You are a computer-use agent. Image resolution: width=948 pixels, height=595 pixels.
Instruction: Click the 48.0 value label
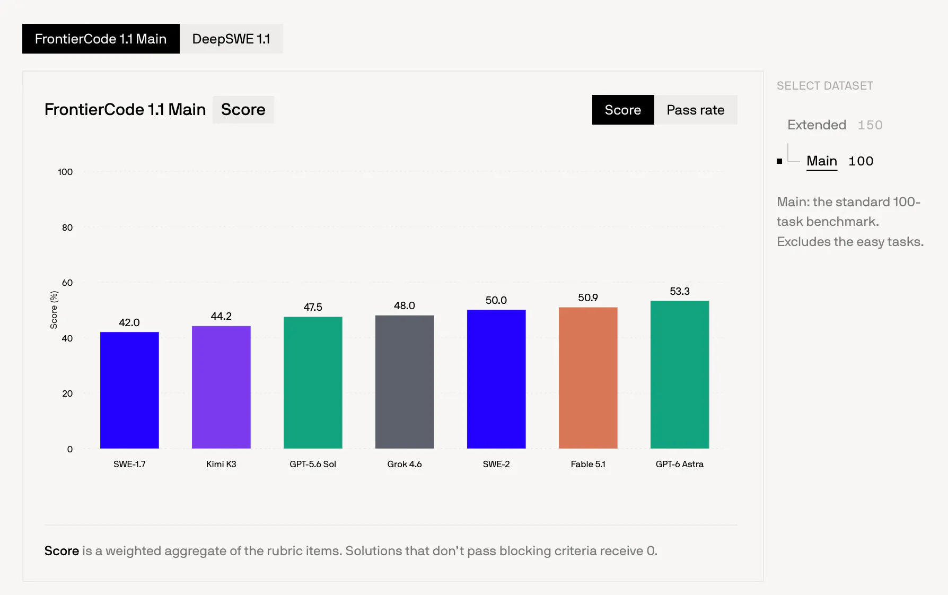pos(405,305)
